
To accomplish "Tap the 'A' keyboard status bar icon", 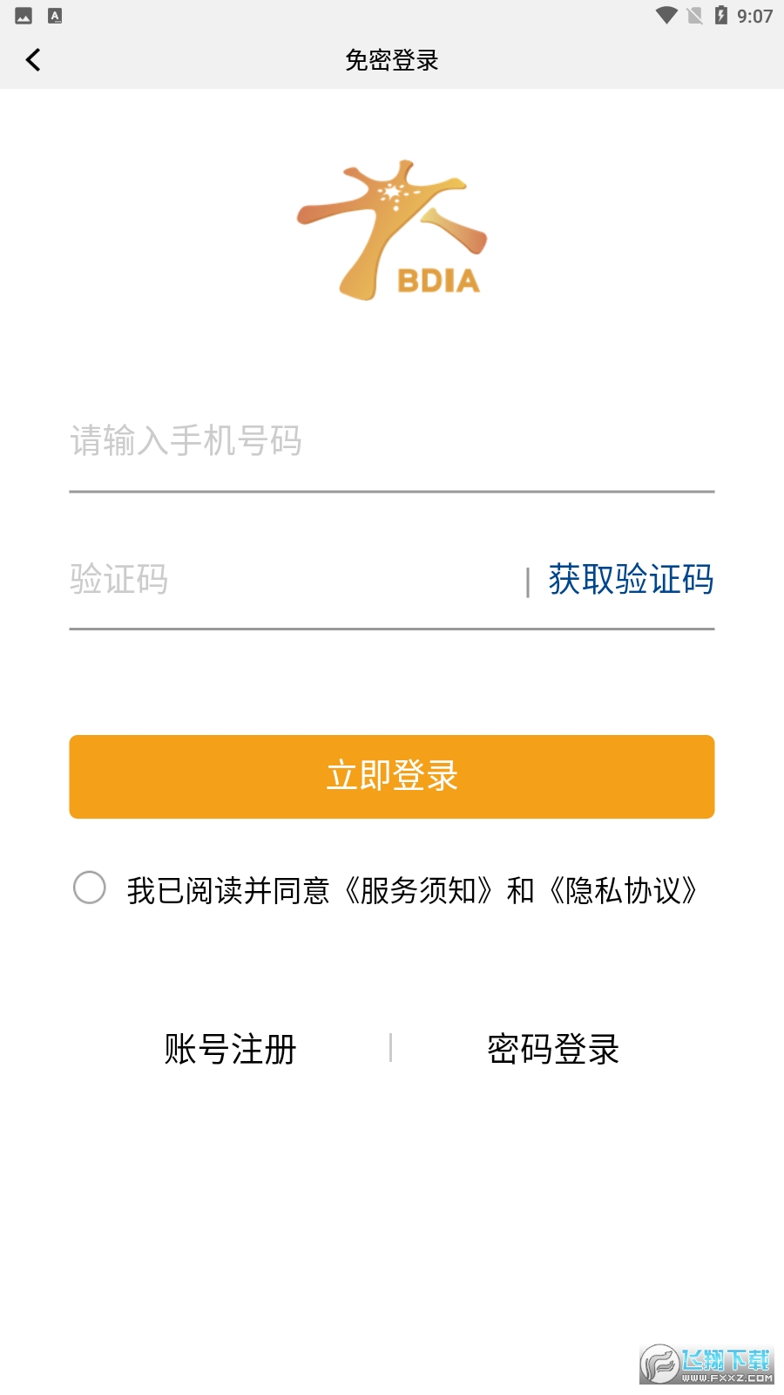I will pos(55,16).
